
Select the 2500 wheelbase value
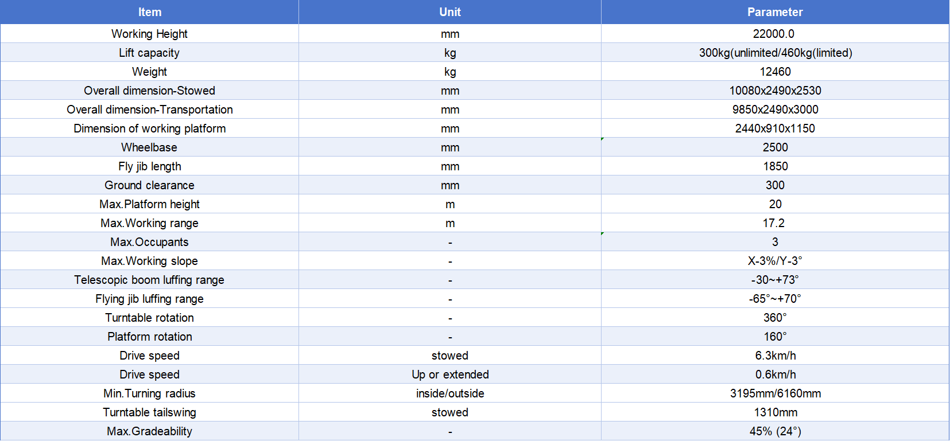point(775,147)
